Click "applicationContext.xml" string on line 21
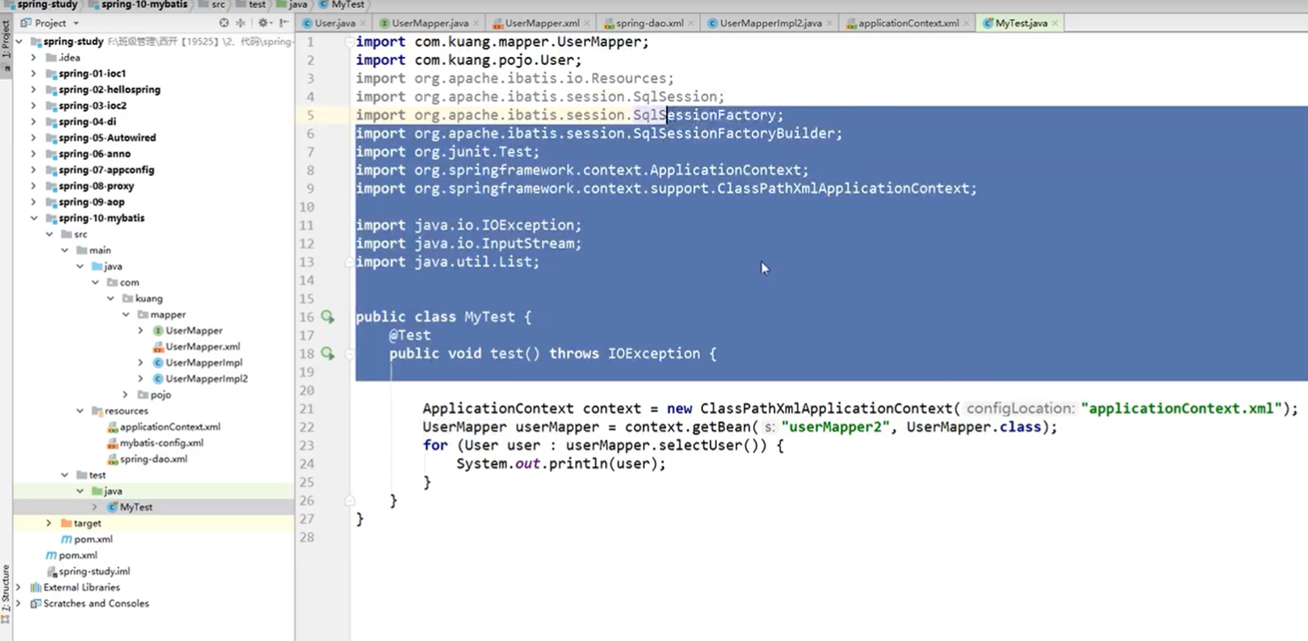 [1181, 409]
